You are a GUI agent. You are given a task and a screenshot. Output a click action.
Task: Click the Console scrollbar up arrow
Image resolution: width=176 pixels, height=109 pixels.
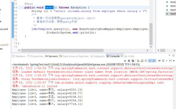(x=174, y=68)
